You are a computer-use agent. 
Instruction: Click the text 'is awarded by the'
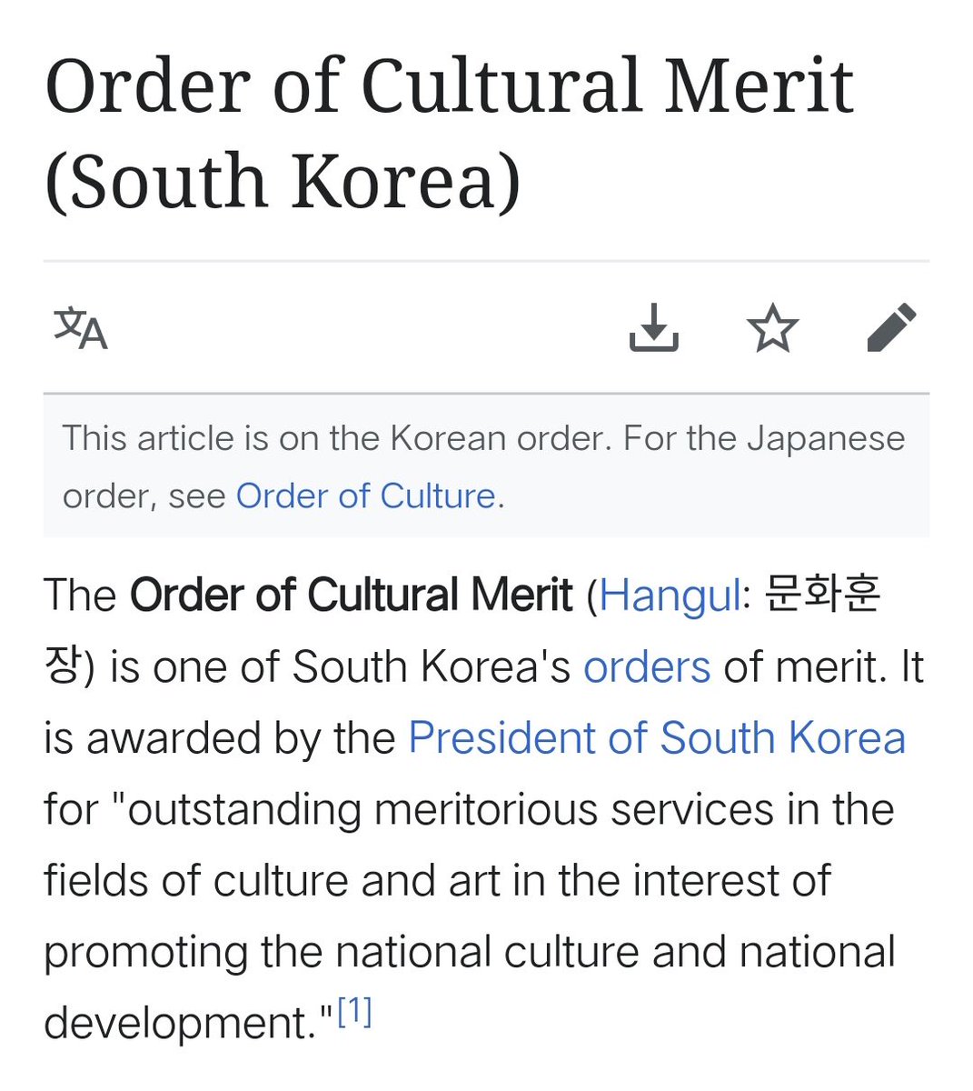point(219,738)
